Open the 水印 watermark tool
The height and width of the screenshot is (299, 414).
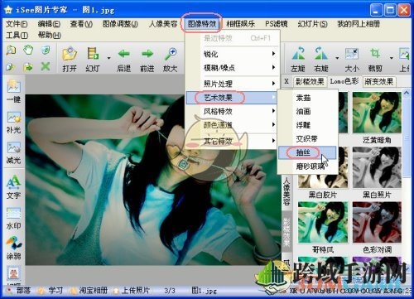14,219
